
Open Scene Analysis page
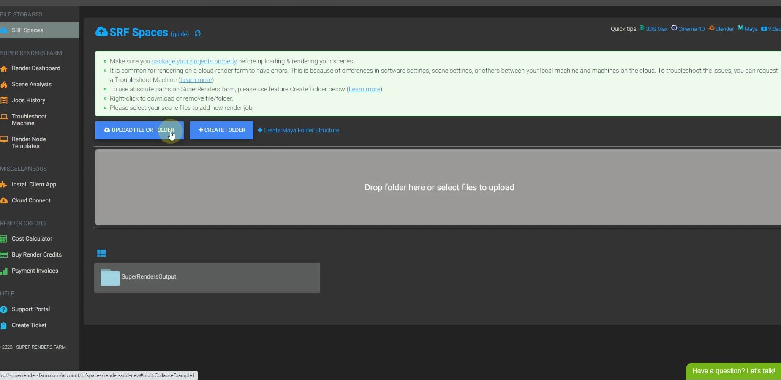click(x=32, y=84)
